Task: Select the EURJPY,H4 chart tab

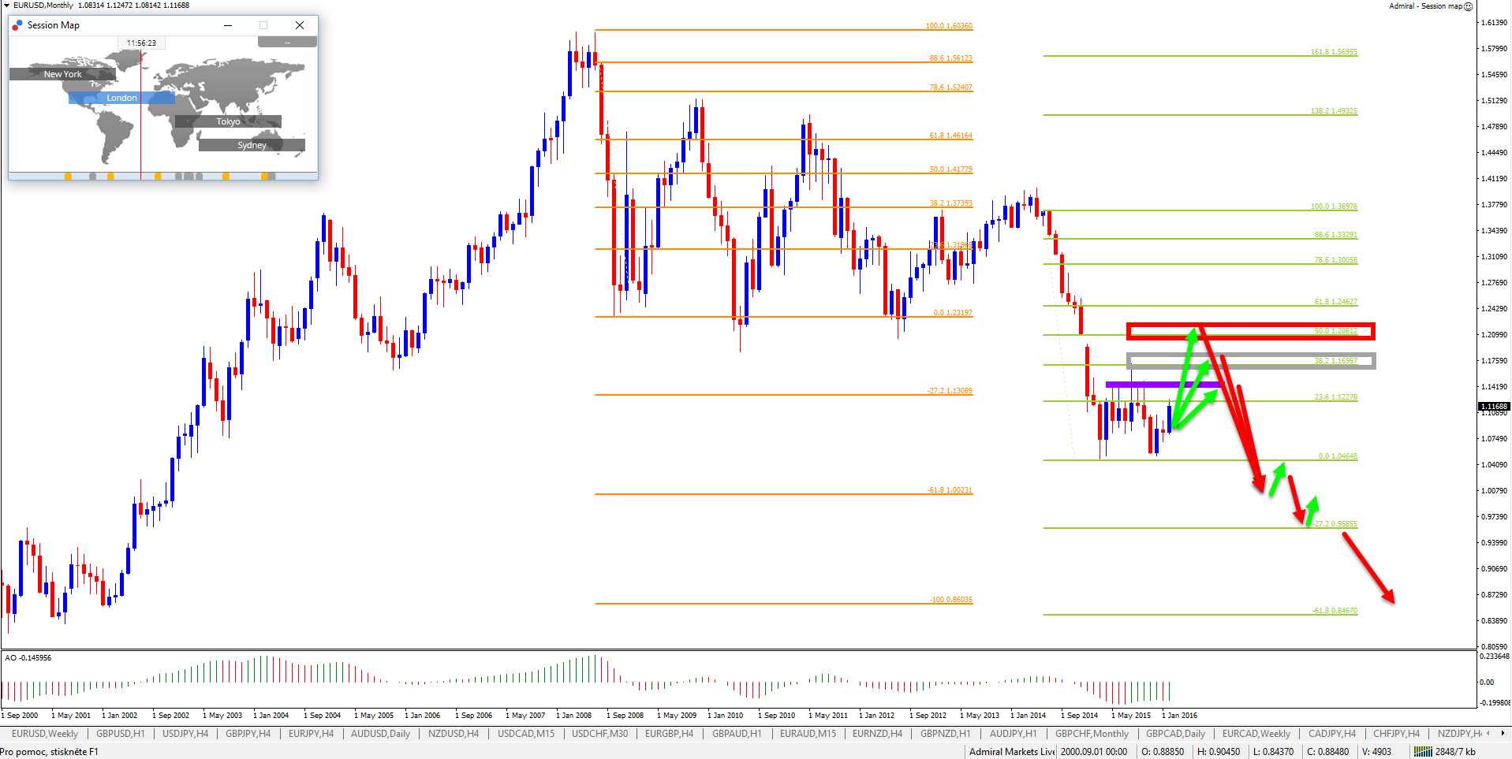Action: [x=311, y=734]
